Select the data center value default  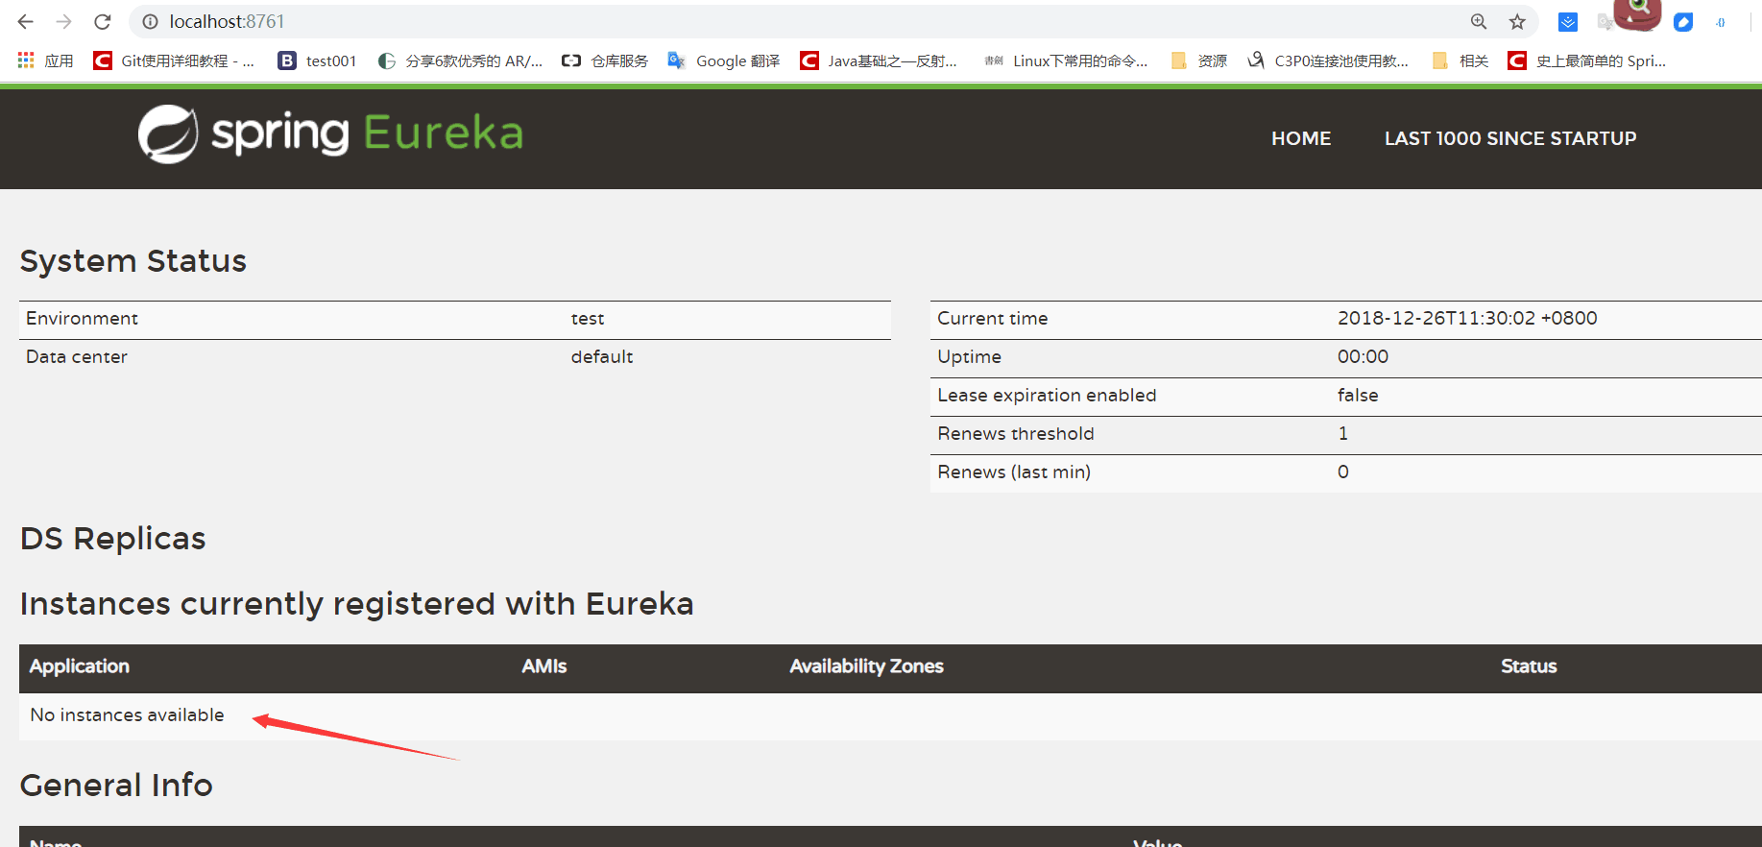[602, 356]
